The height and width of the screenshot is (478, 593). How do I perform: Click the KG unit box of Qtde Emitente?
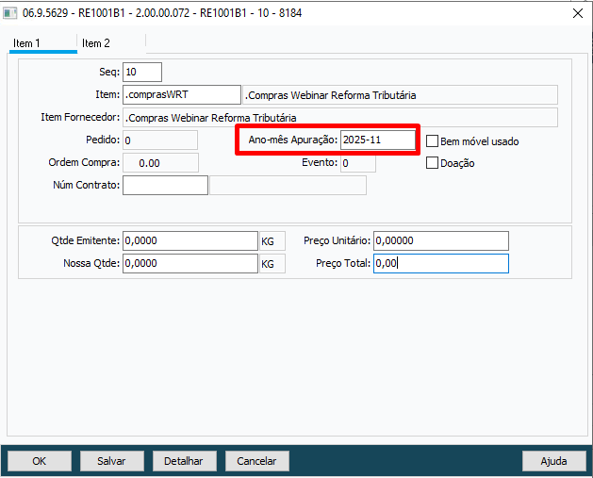pos(272,241)
